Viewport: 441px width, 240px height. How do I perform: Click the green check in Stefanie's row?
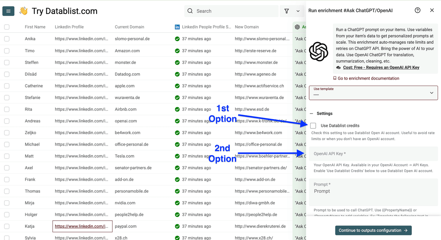(x=178, y=97)
